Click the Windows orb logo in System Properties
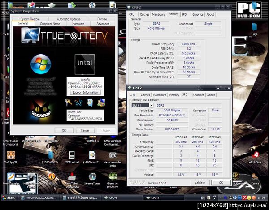Viewport: 269px width, 210px height. tap(41, 64)
